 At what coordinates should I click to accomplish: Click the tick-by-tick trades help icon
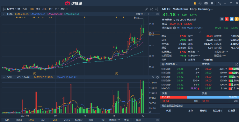(163, 64)
